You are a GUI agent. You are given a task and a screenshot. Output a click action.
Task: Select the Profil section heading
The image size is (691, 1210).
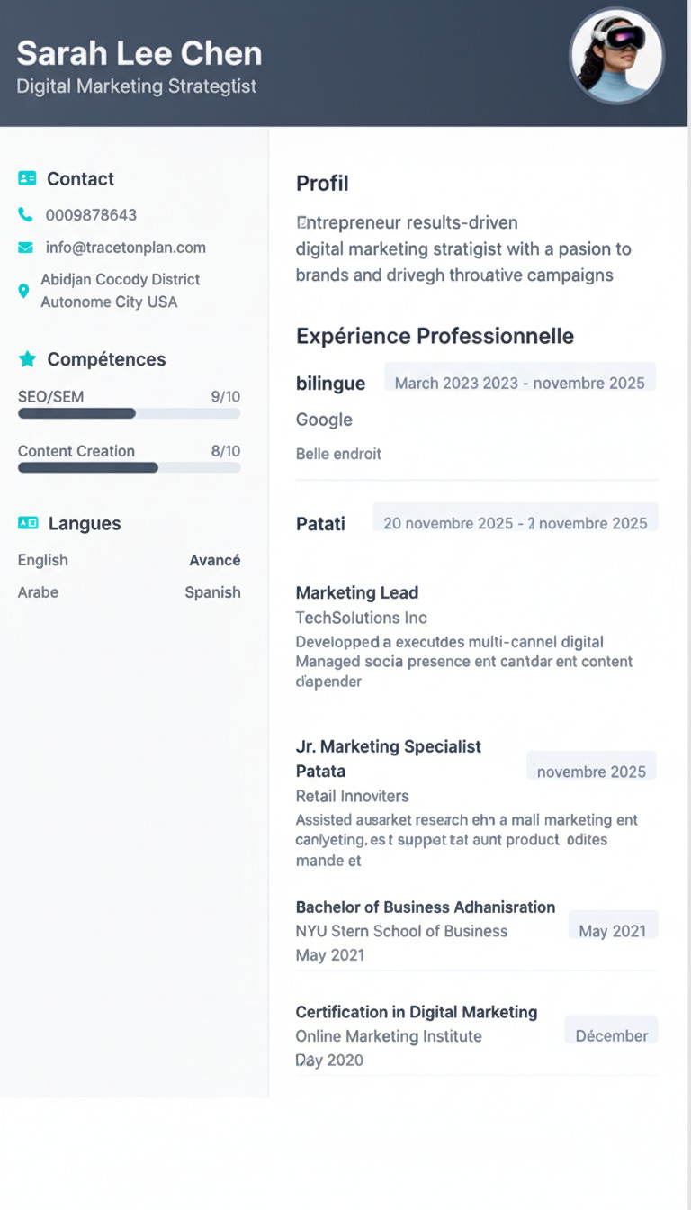pos(322,184)
